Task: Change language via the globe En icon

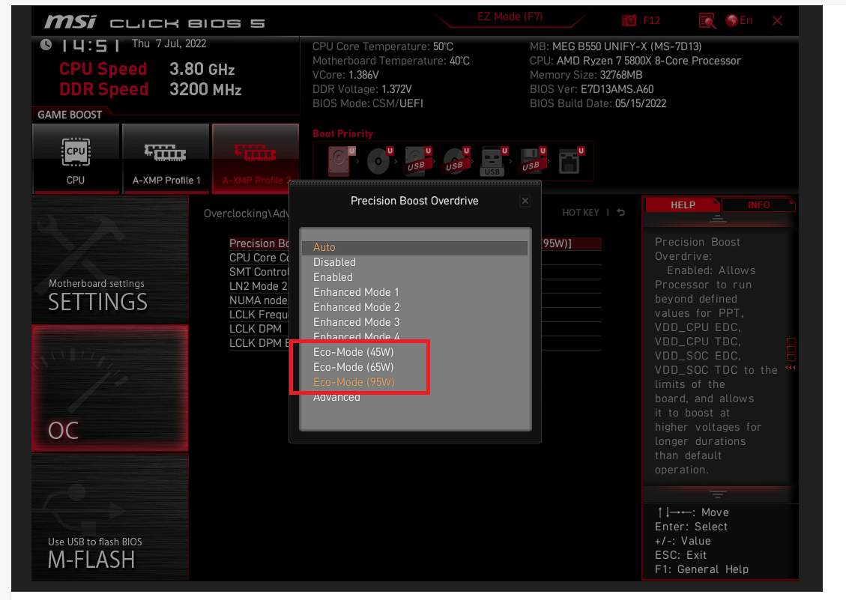Action: pos(739,20)
